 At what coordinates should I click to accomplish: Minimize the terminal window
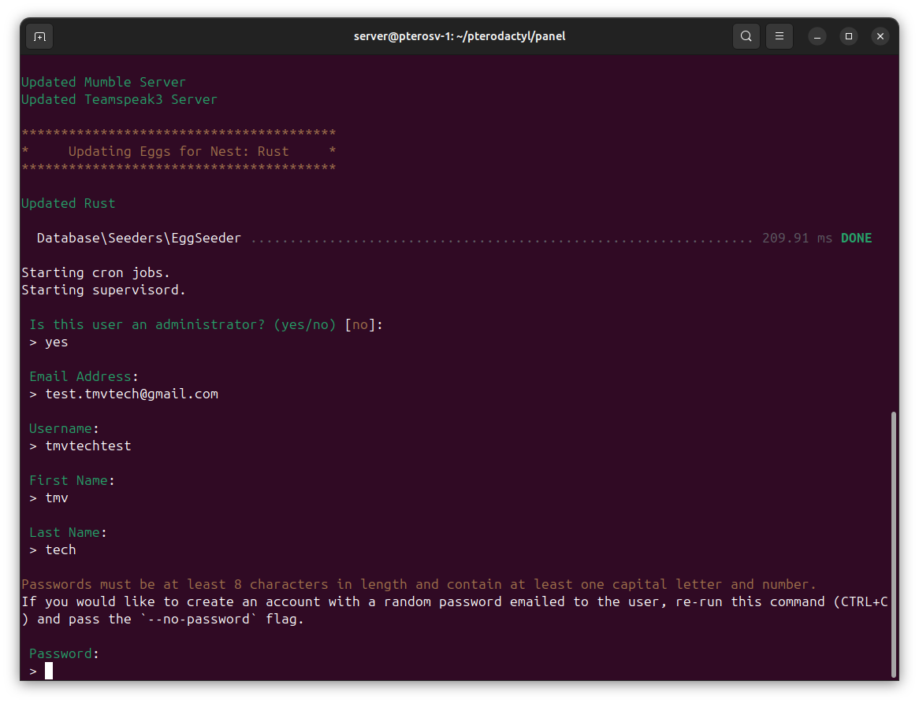click(817, 36)
